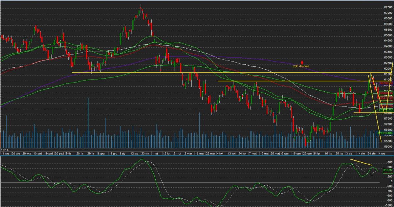Click the -1000 level on oscillator axis
Viewport: 394px width, 207px height.
388,204
